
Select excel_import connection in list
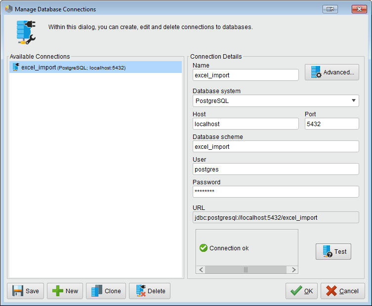96,67
